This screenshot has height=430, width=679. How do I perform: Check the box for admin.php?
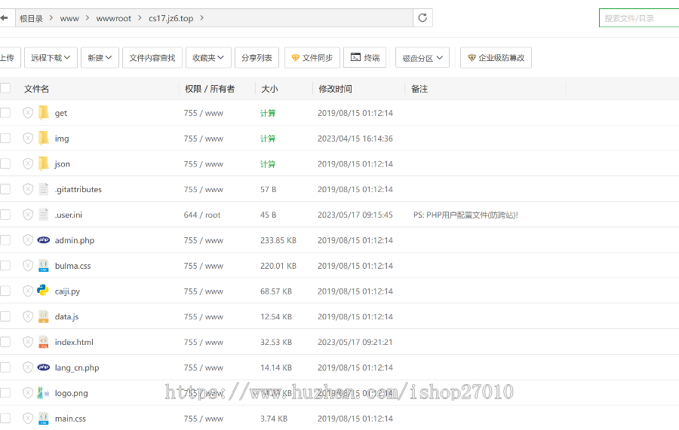click(x=5, y=240)
